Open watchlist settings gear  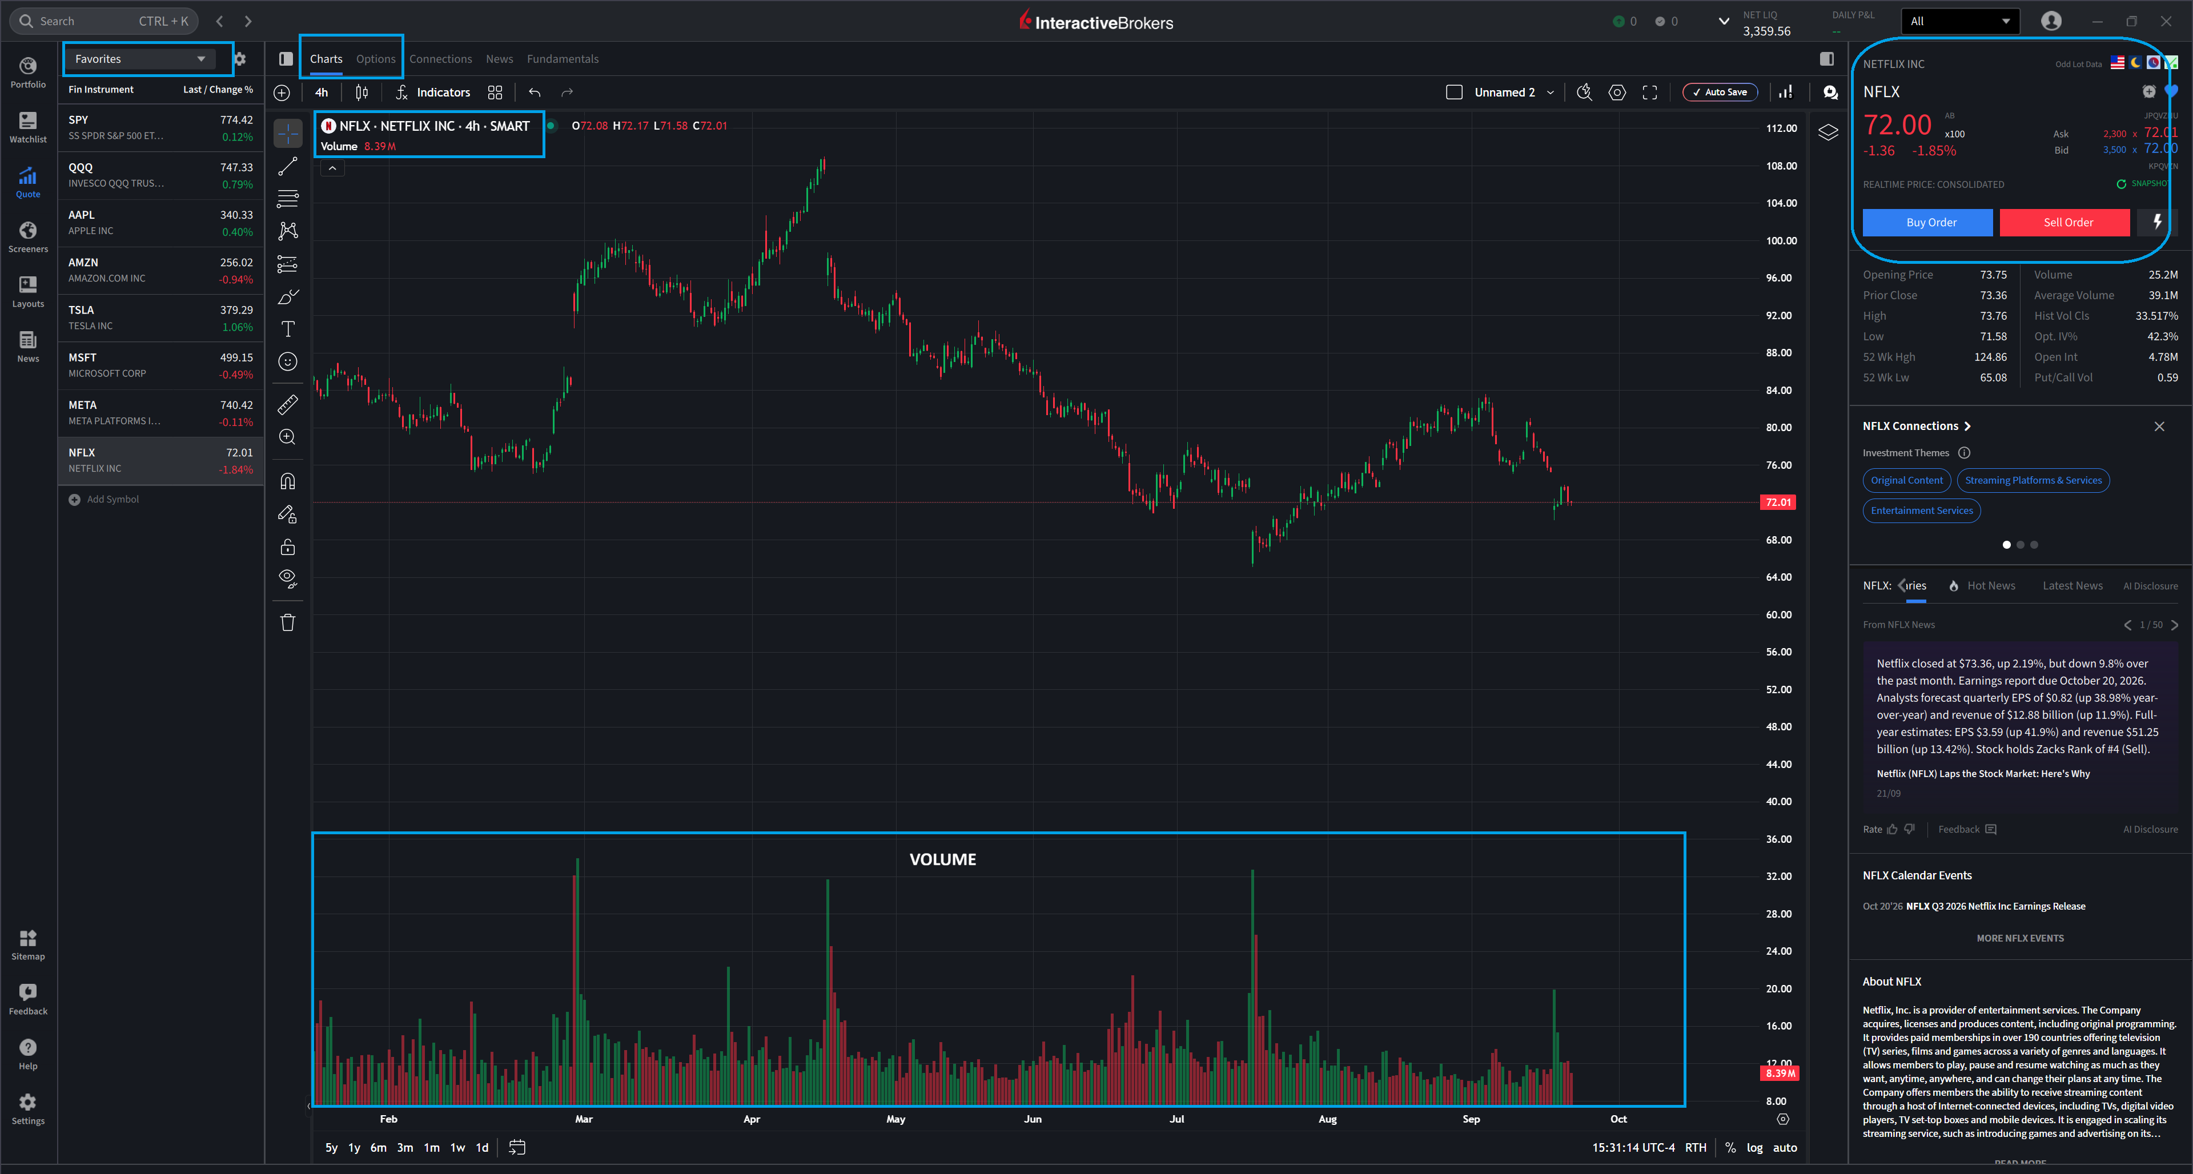[240, 59]
